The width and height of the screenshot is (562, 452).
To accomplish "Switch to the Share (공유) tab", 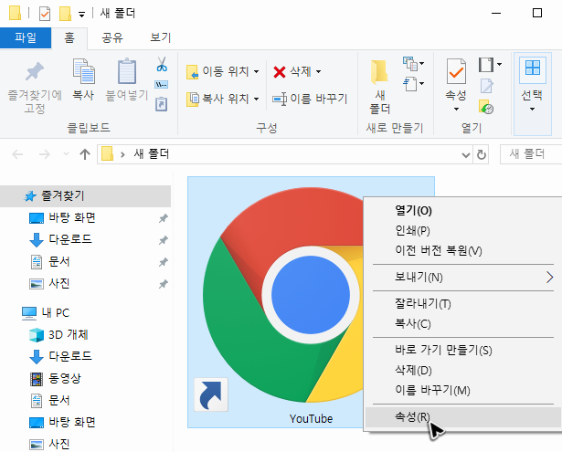I will click(112, 37).
